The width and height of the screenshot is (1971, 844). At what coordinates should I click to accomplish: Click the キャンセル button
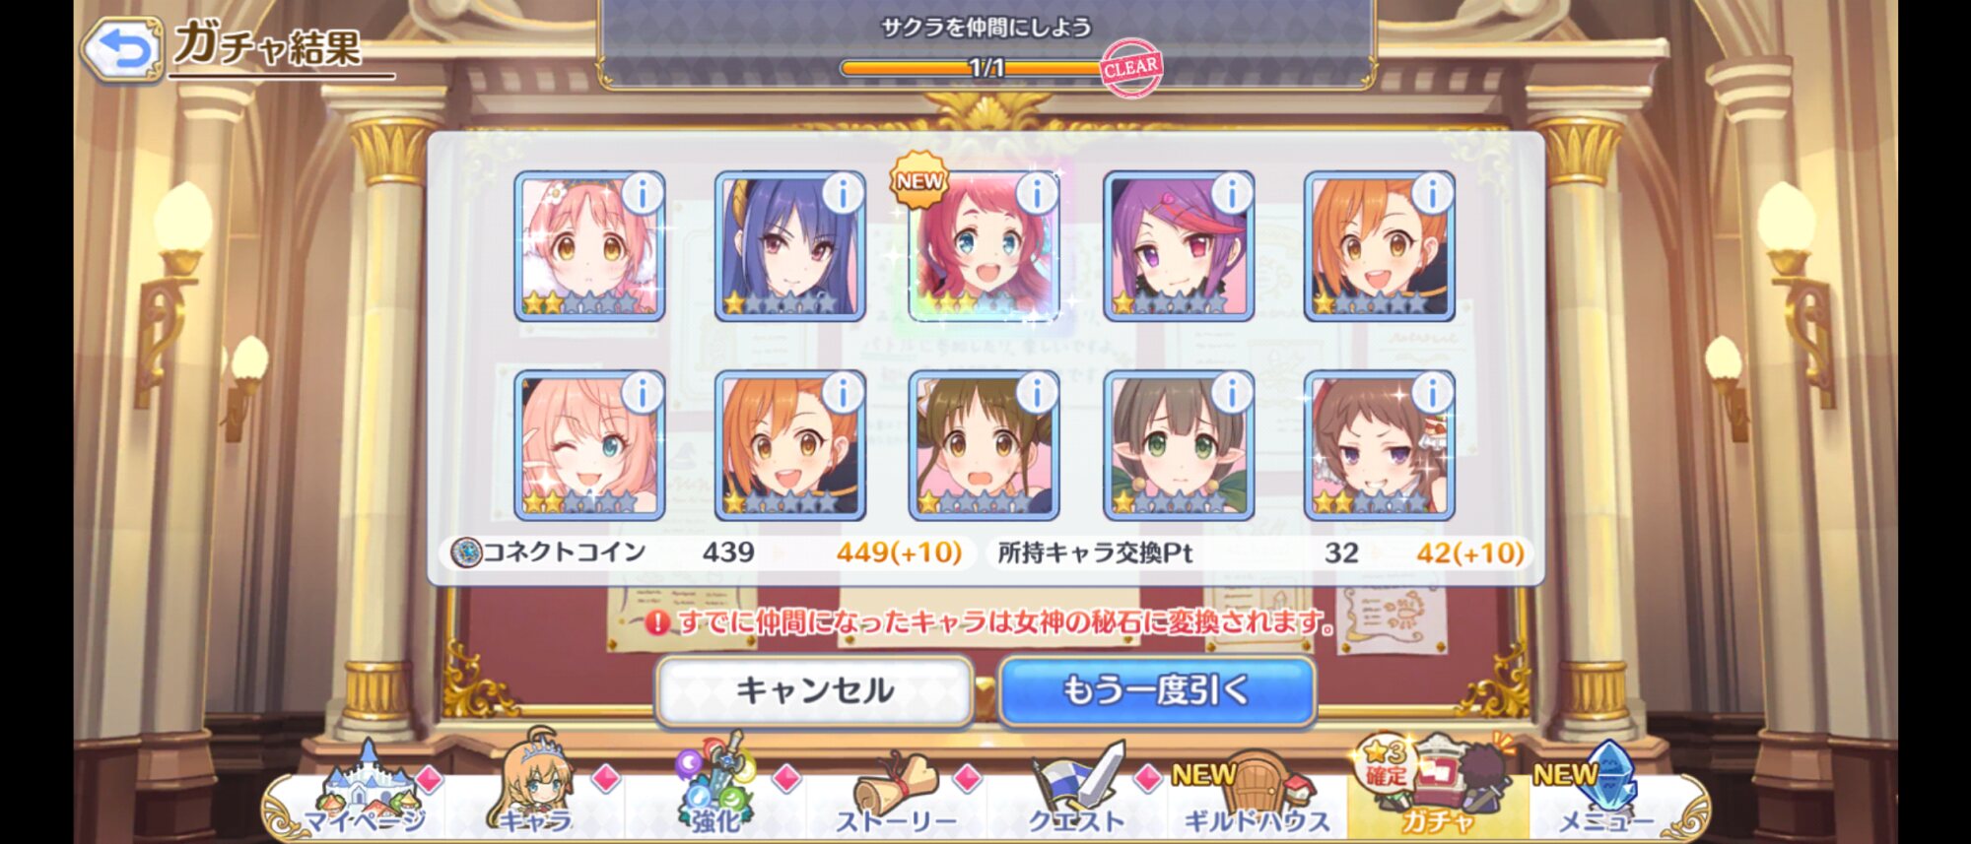point(815,691)
